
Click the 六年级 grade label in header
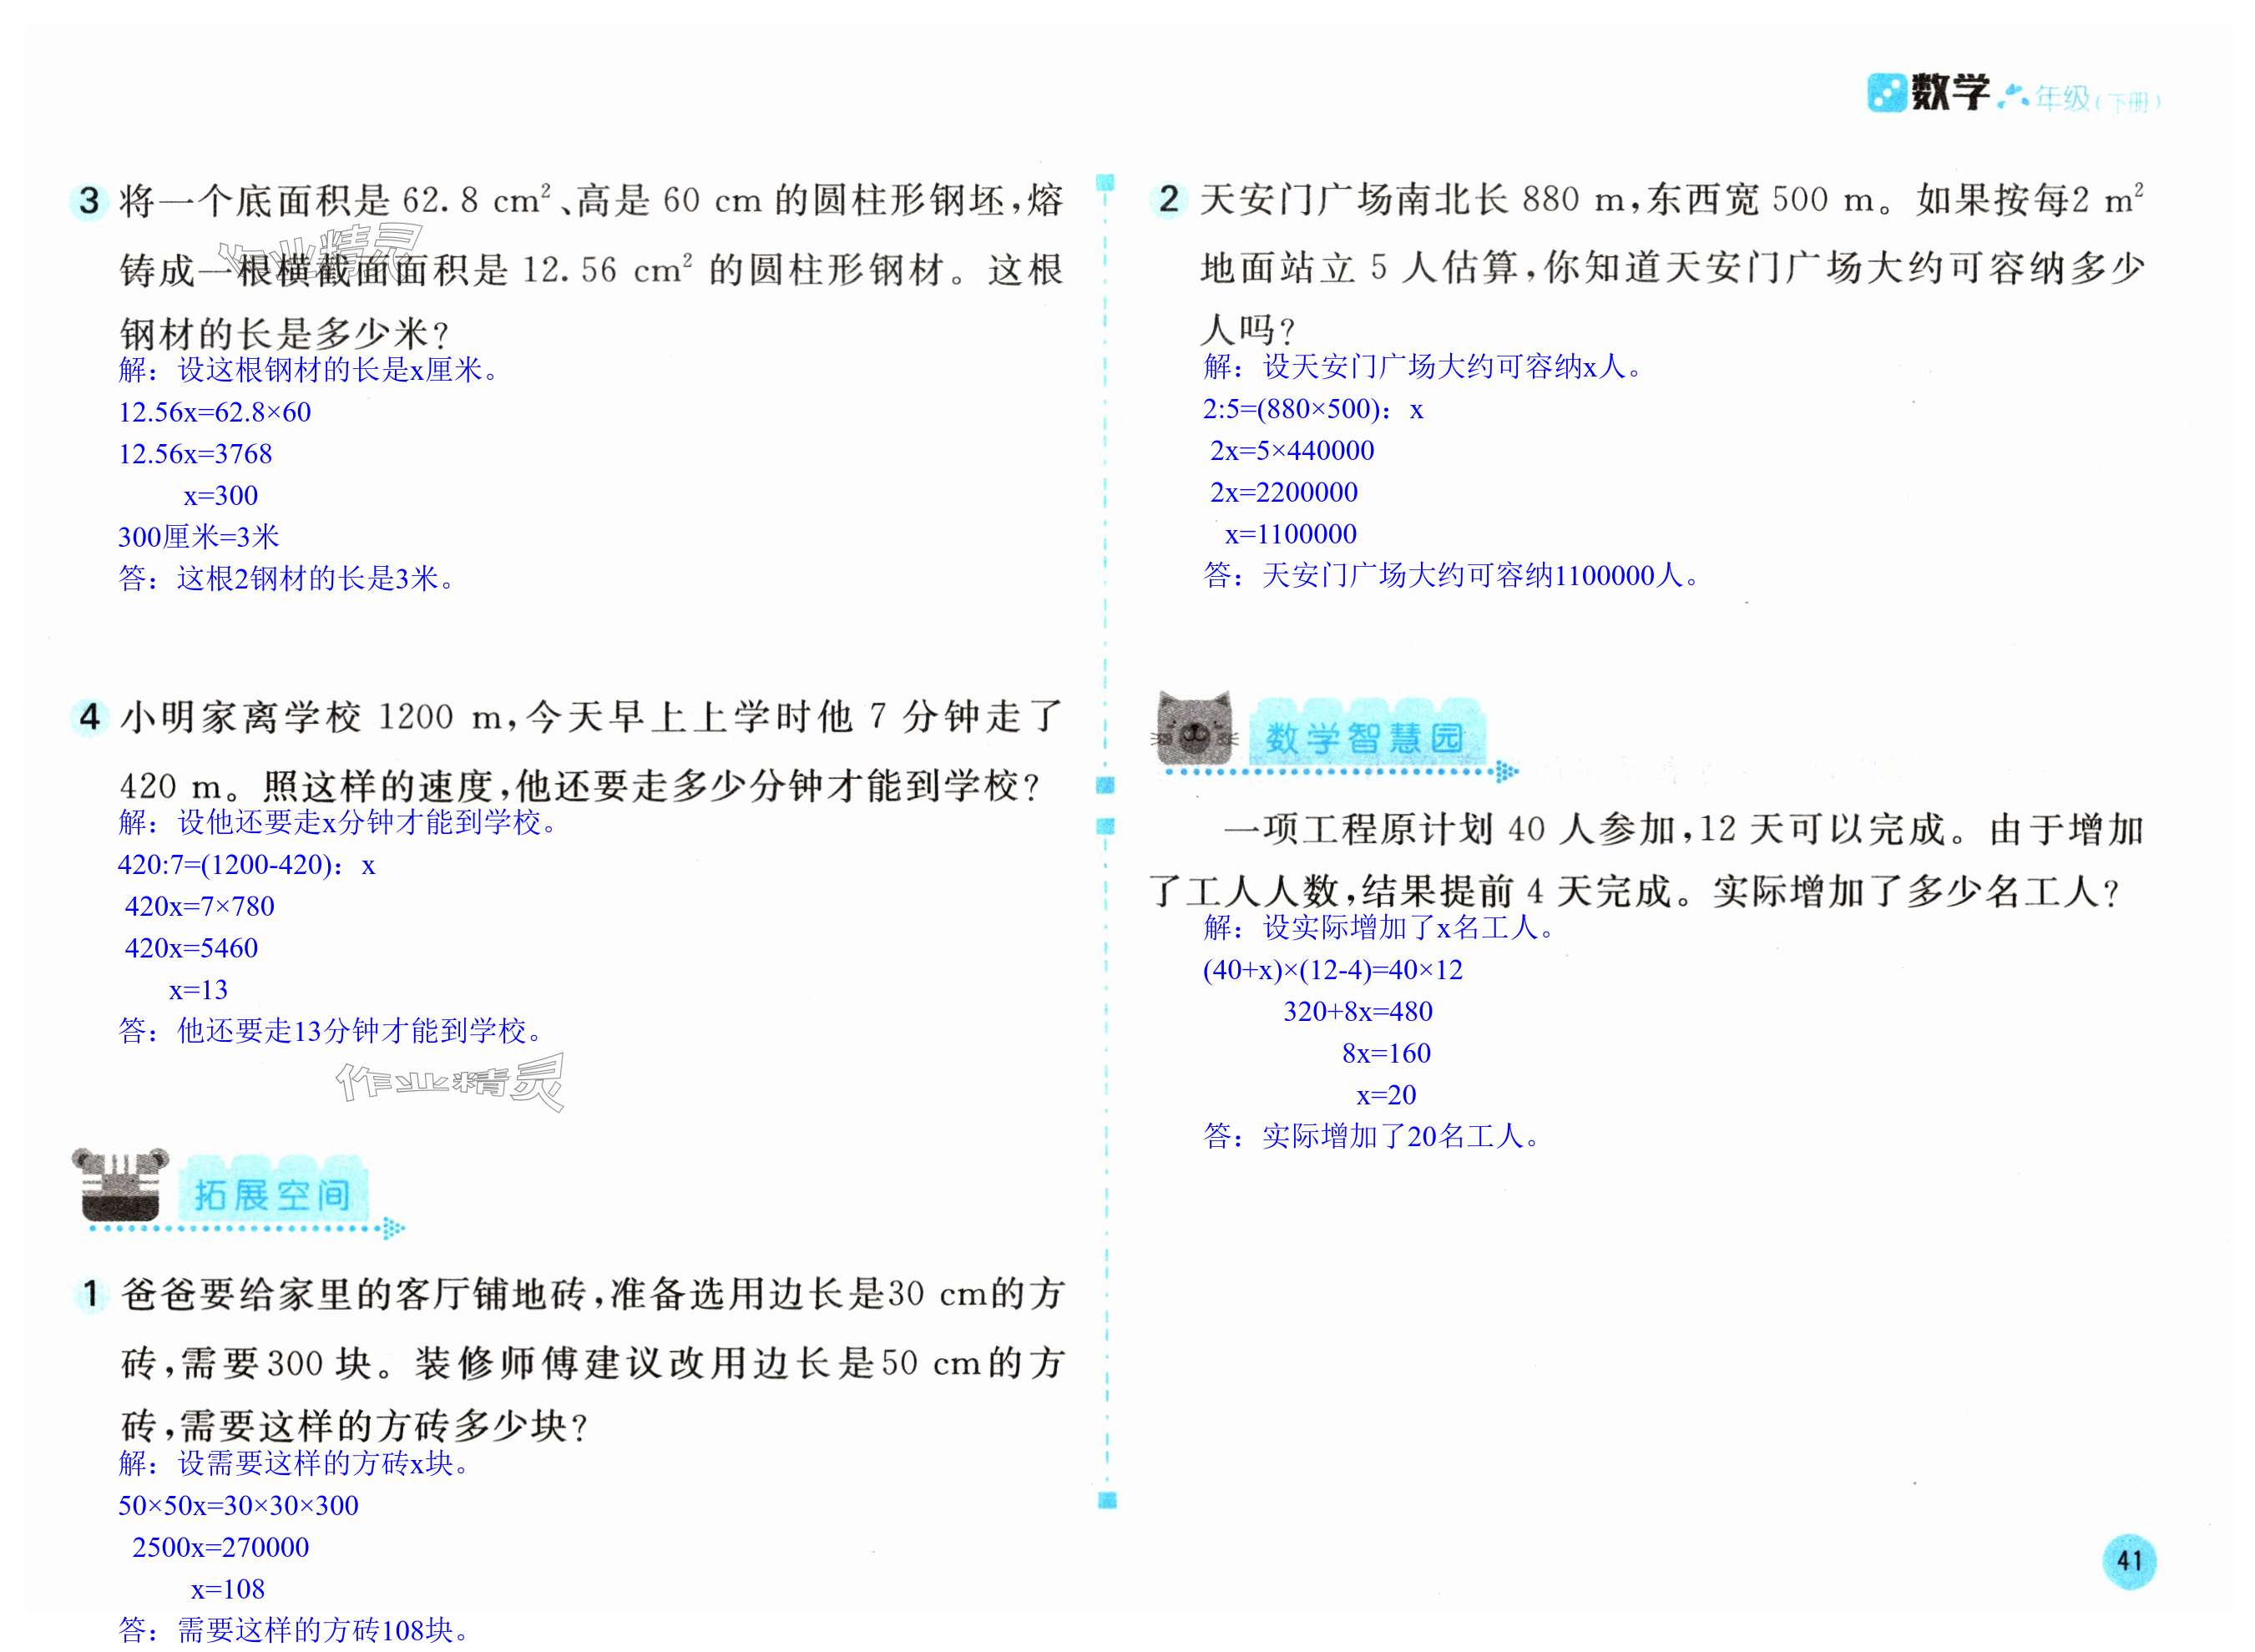2044,98
